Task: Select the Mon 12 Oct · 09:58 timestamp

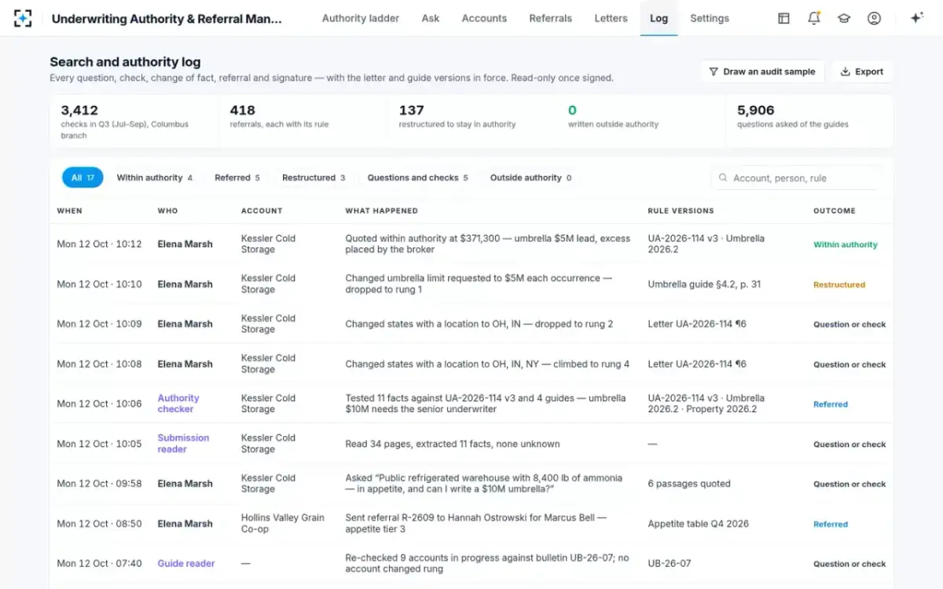Action: (99, 484)
